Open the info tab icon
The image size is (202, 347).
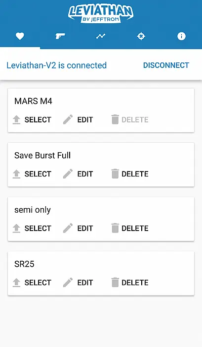[x=181, y=36]
